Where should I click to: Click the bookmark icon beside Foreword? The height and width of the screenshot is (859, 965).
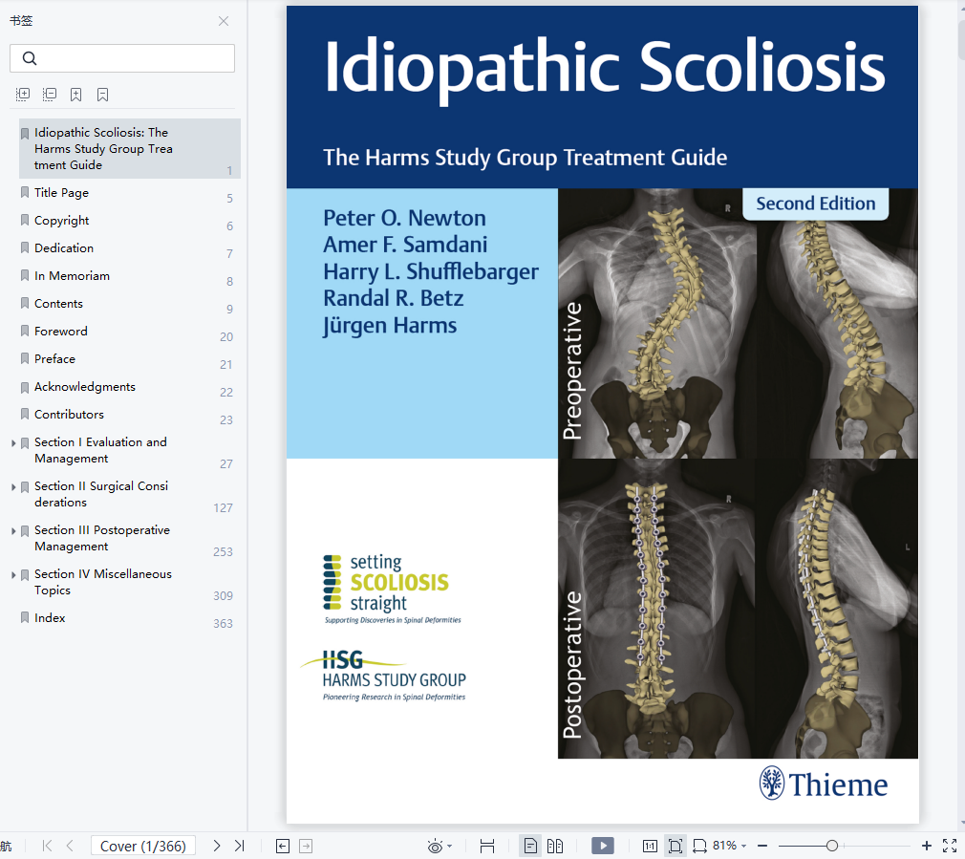tap(25, 331)
